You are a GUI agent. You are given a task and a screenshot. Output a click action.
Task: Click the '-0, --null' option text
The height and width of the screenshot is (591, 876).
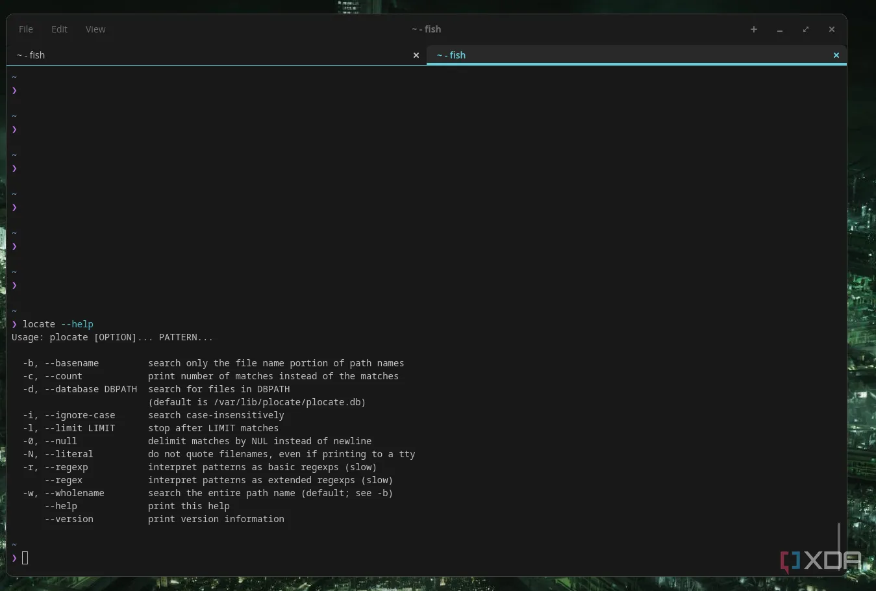tap(50, 441)
